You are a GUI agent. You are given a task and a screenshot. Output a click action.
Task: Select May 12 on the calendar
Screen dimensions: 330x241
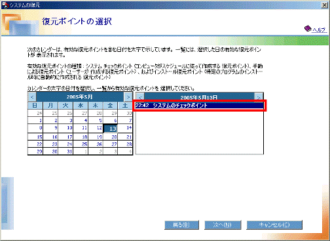[x=96, y=128]
